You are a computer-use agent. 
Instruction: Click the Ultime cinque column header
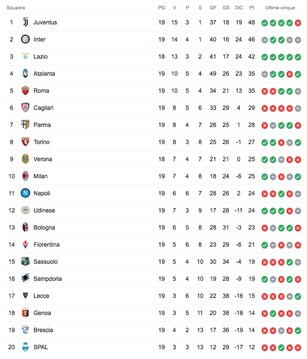[281, 8]
